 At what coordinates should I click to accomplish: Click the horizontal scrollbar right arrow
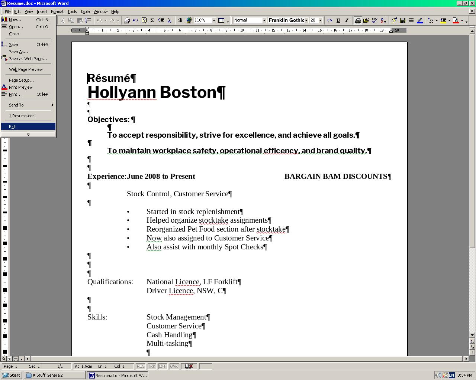(466, 359)
